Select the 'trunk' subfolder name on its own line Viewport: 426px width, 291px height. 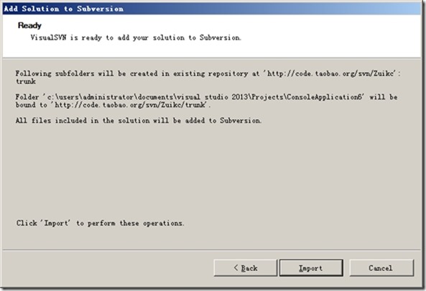coord(26,82)
